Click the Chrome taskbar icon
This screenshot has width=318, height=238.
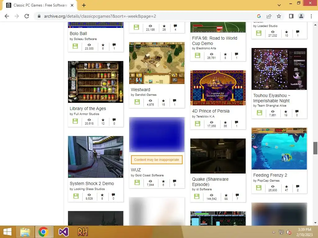tap(44, 232)
